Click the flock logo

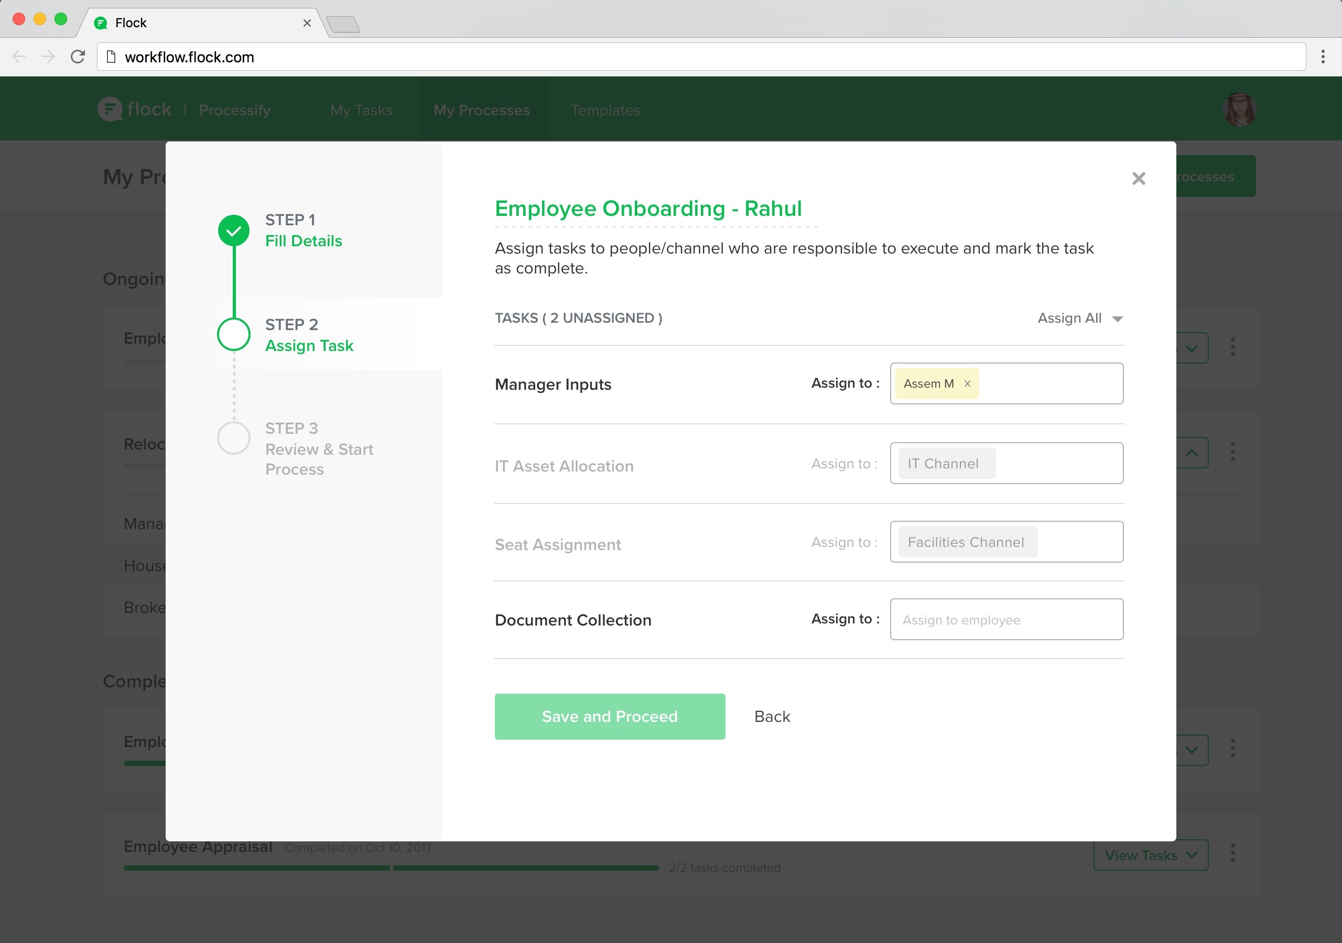[x=134, y=109]
